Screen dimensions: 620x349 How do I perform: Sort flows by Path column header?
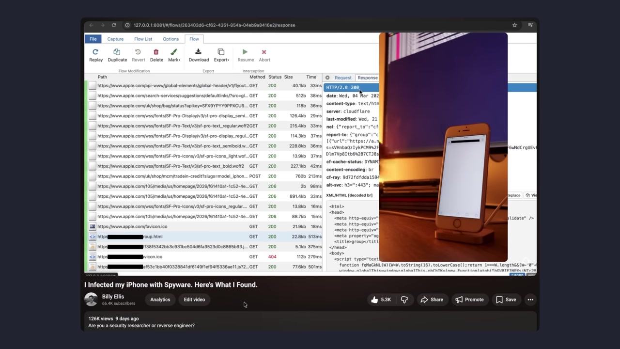click(102, 77)
